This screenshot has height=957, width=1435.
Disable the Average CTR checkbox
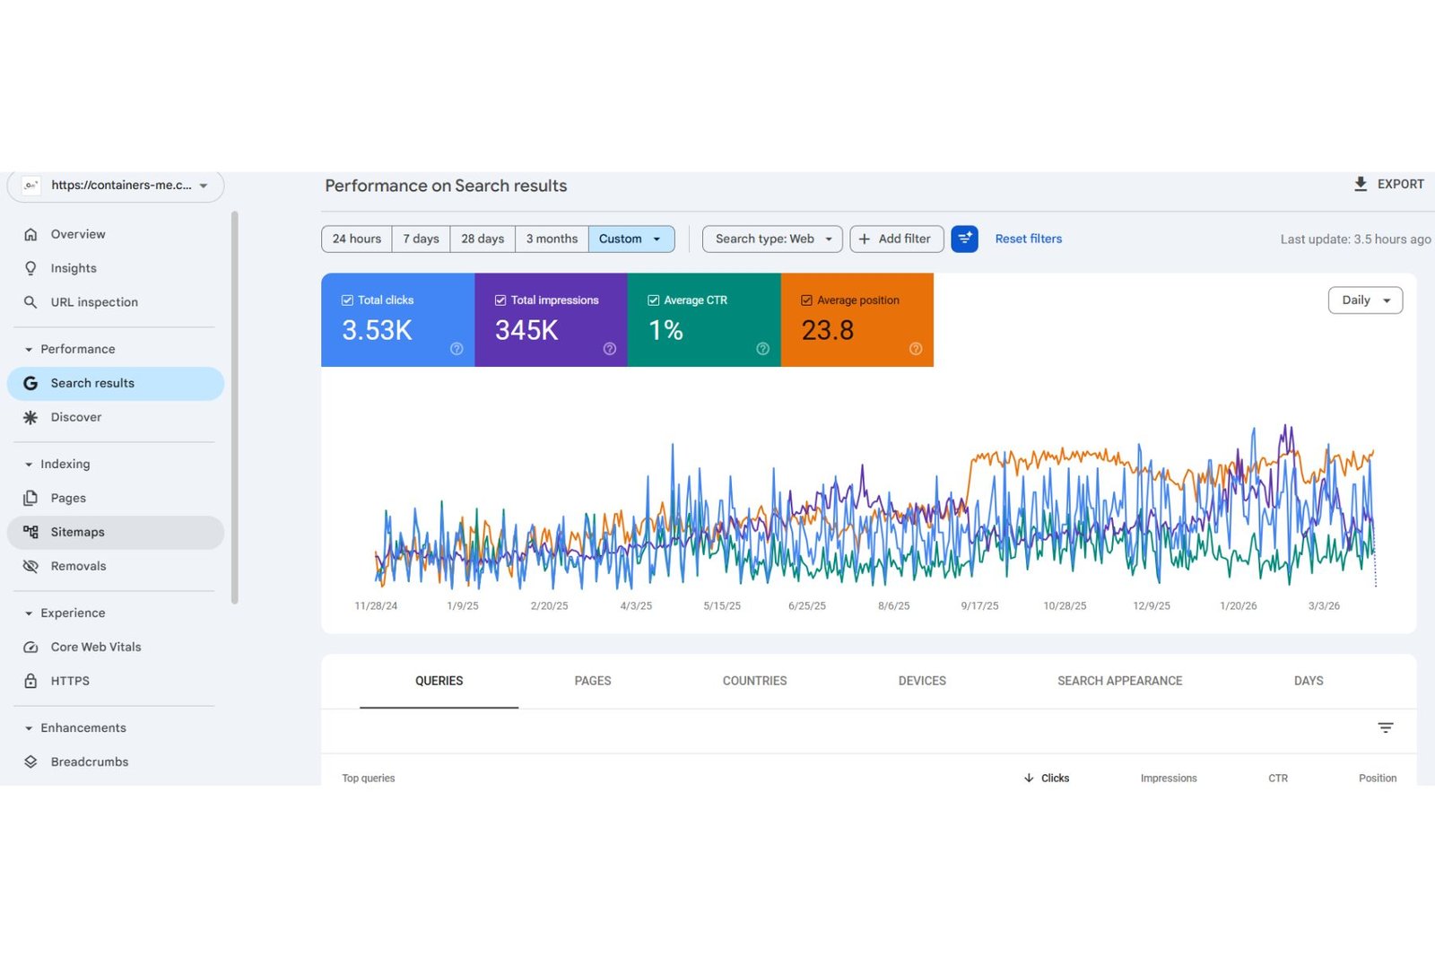654,300
